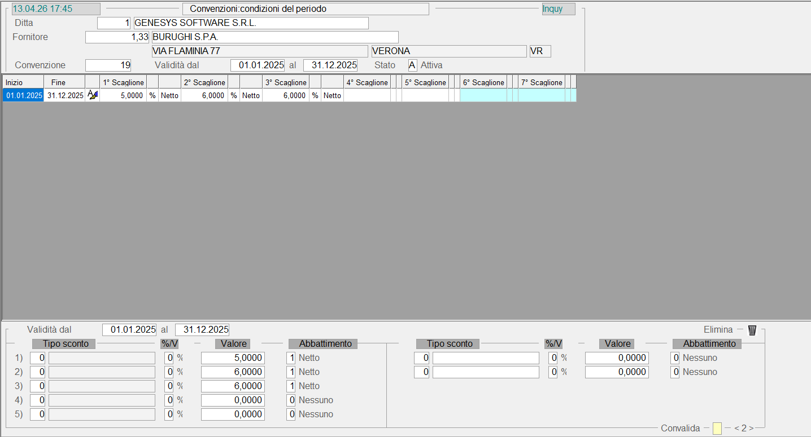Click the "< 2 >" page navigation indicator
811x437 pixels.
pyautogui.click(x=744, y=429)
